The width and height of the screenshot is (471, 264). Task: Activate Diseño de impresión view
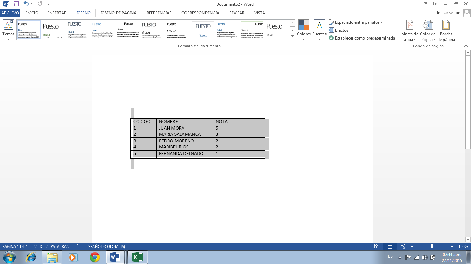coord(390,246)
